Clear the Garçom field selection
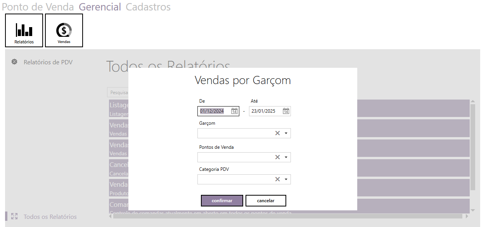The image size is (486, 227). 277,133
